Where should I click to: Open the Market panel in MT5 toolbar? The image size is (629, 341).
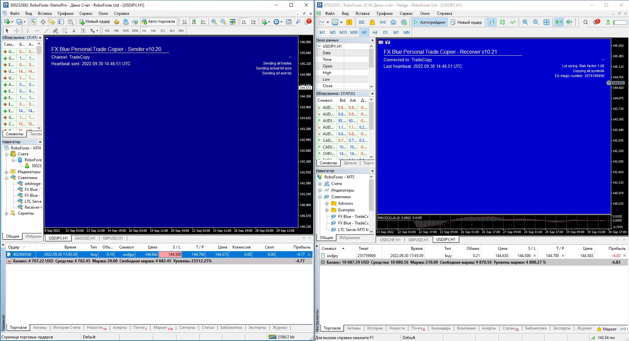372,22
